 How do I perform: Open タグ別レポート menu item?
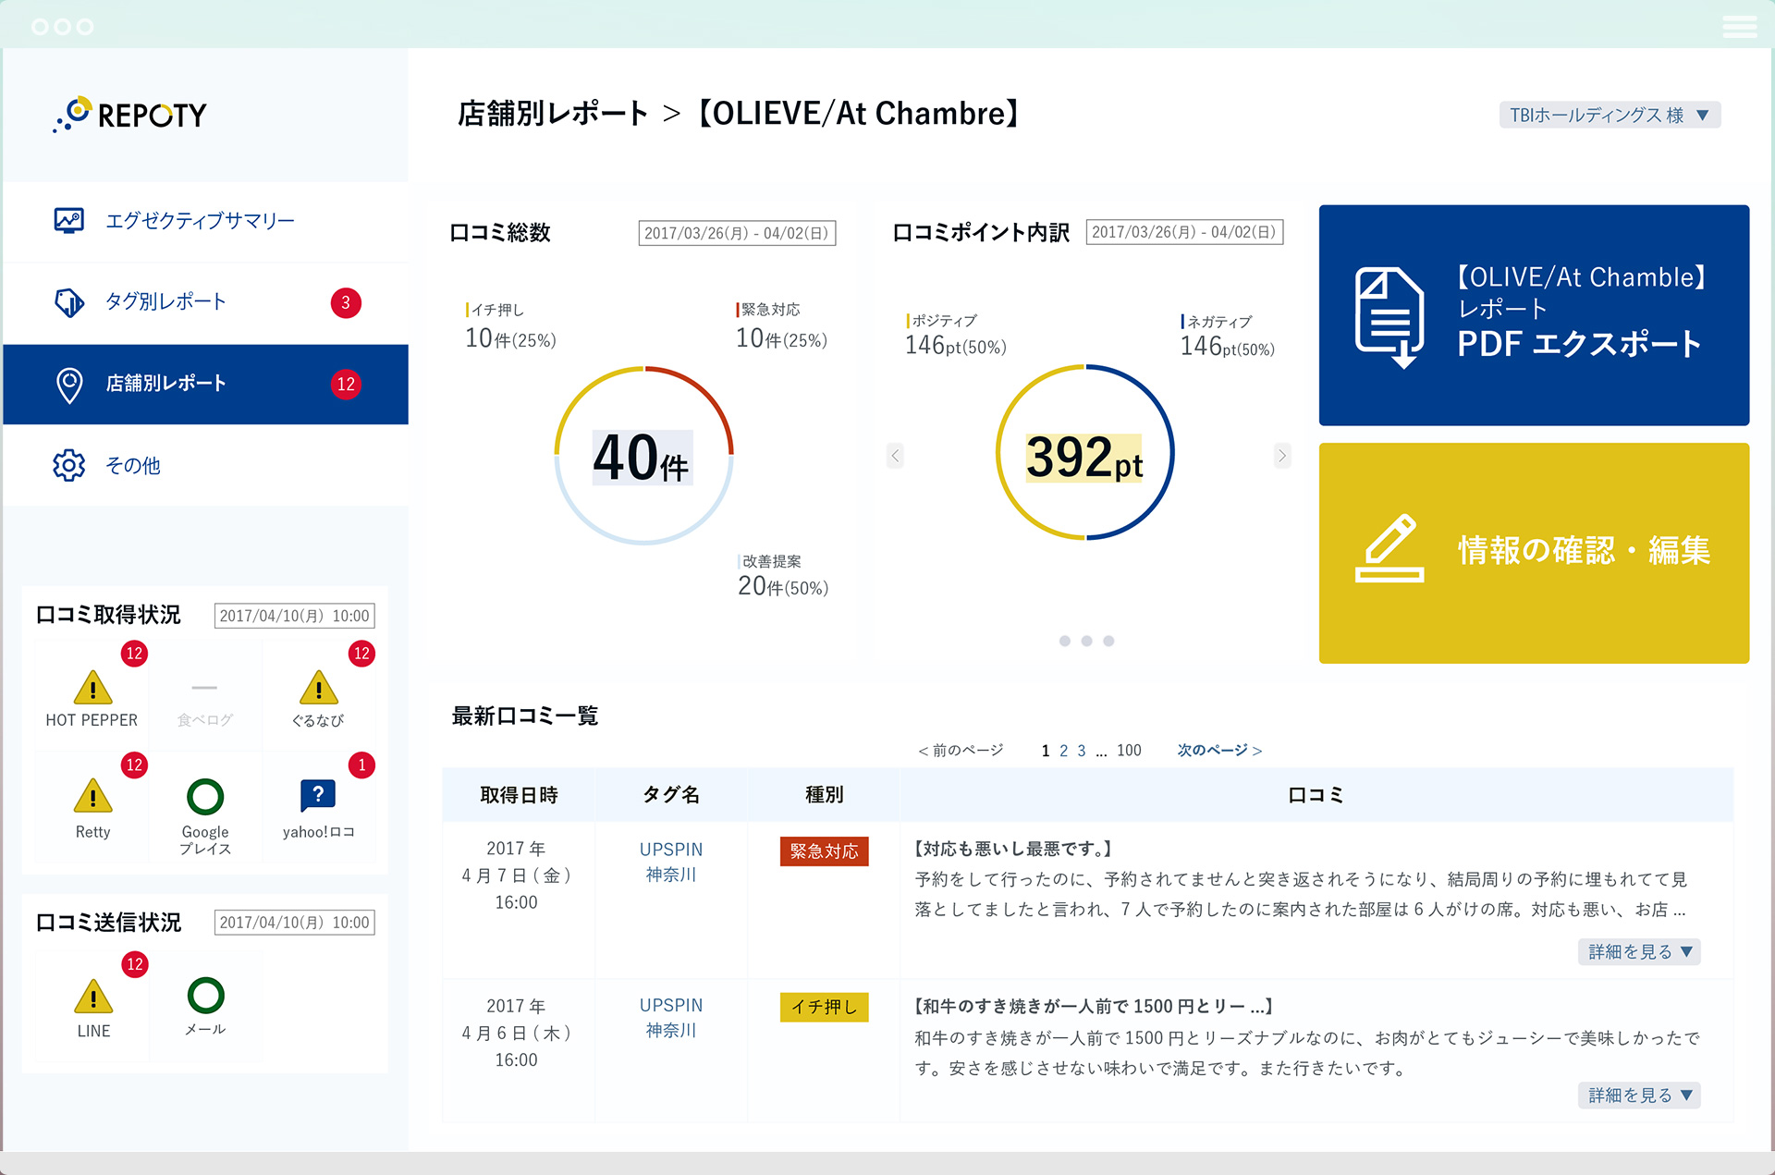click(166, 301)
